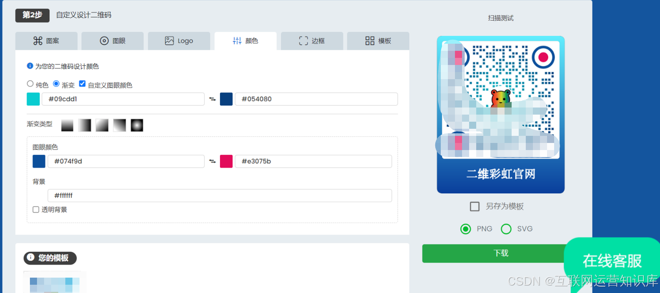Click the 图眼颜色 section label
Screen dimensions: 660x293
[x=45, y=147]
